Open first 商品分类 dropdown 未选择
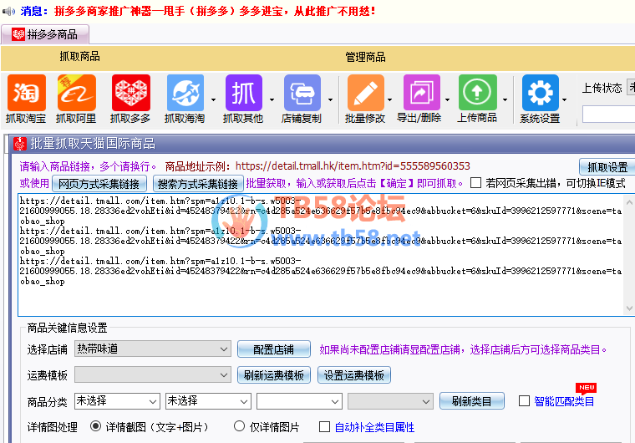Viewport: 635px width, 443px height. (117, 401)
